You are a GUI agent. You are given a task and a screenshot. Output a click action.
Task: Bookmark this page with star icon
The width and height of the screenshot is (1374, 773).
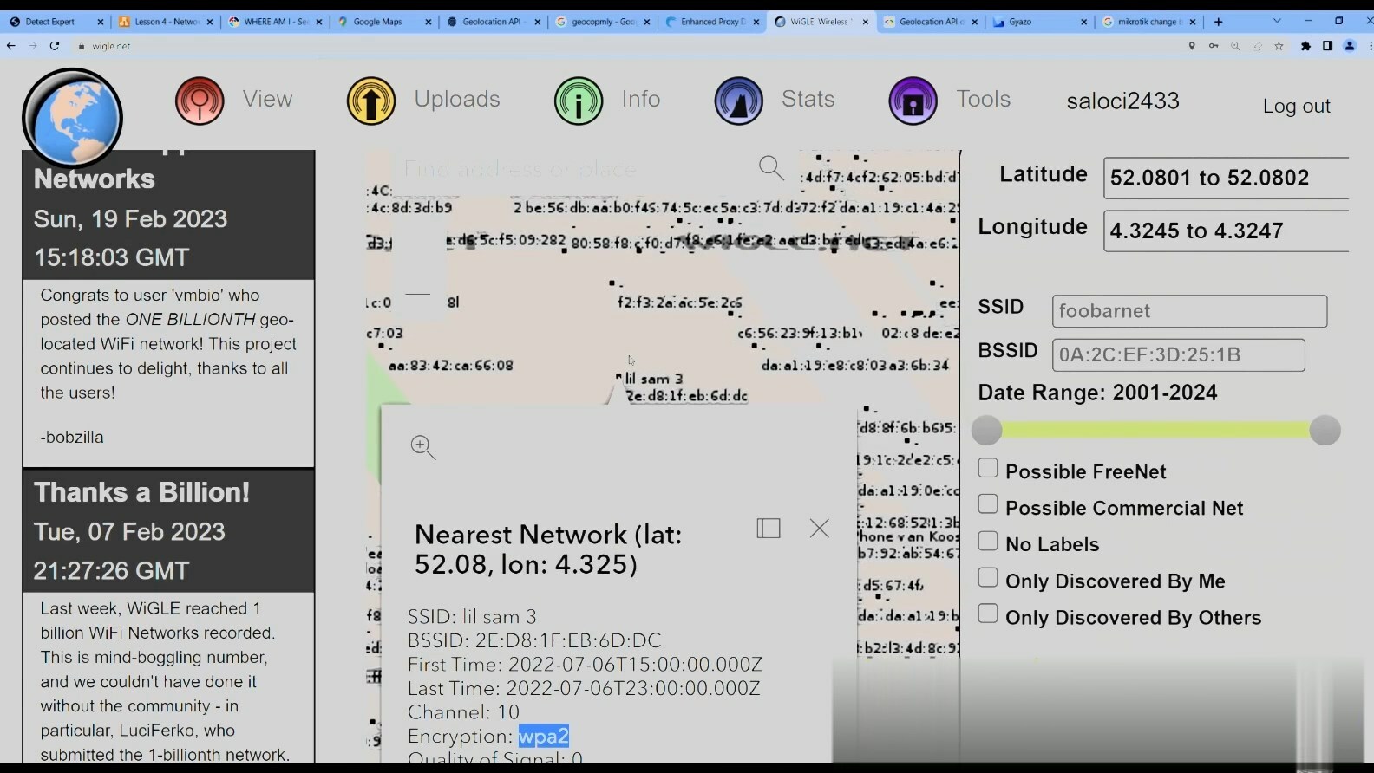(1279, 46)
